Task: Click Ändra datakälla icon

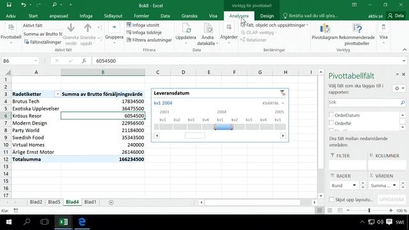Action: [x=208, y=28]
